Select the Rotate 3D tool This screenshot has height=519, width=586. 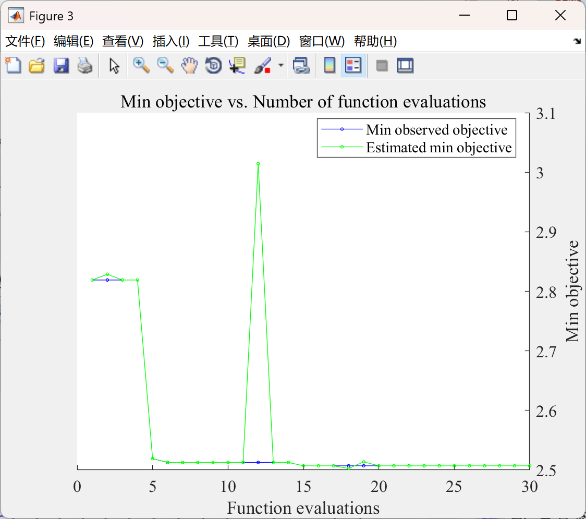213,65
